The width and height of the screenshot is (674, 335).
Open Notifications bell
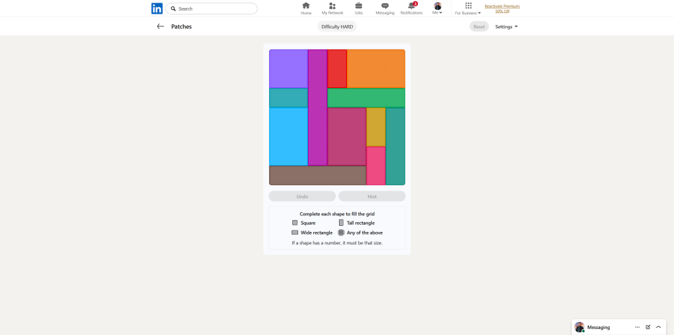point(411,9)
